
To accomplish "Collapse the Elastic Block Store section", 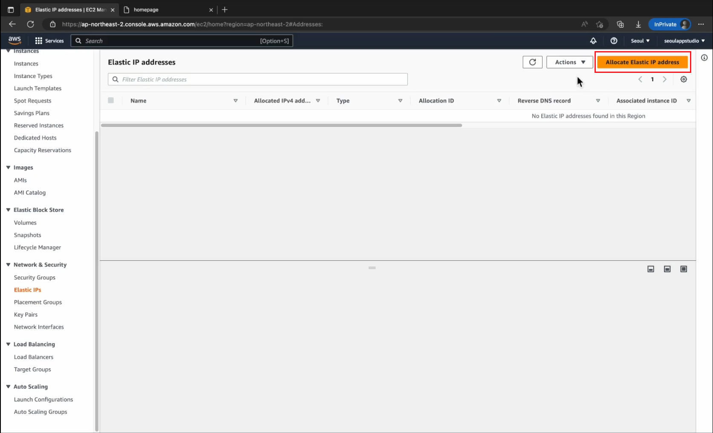I will point(8,210).
